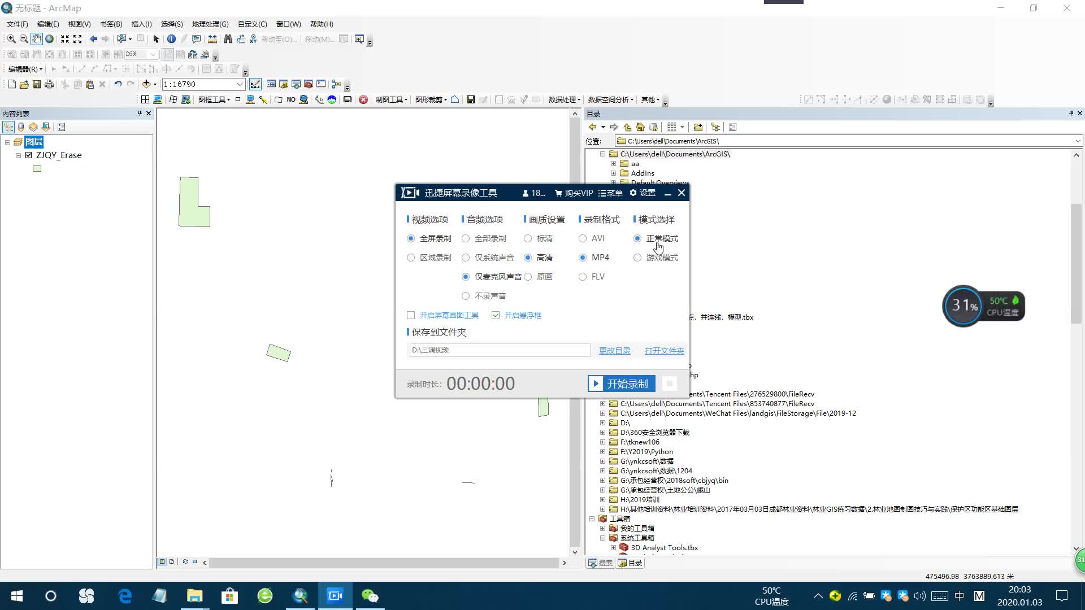Viewport: 1085px width, 610px height.
Task: Select 游戏模式 radio button
Action: (x=637, y=258)
